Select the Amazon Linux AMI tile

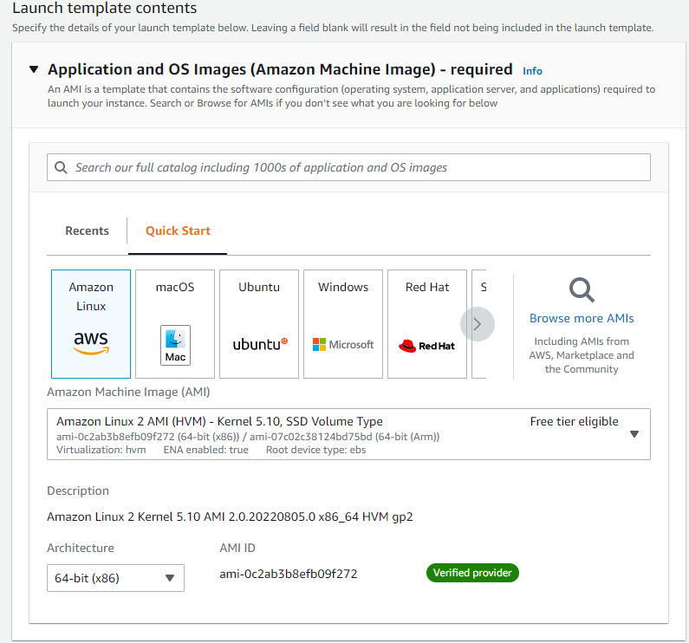pyautogui.click(x=91, y=324)
